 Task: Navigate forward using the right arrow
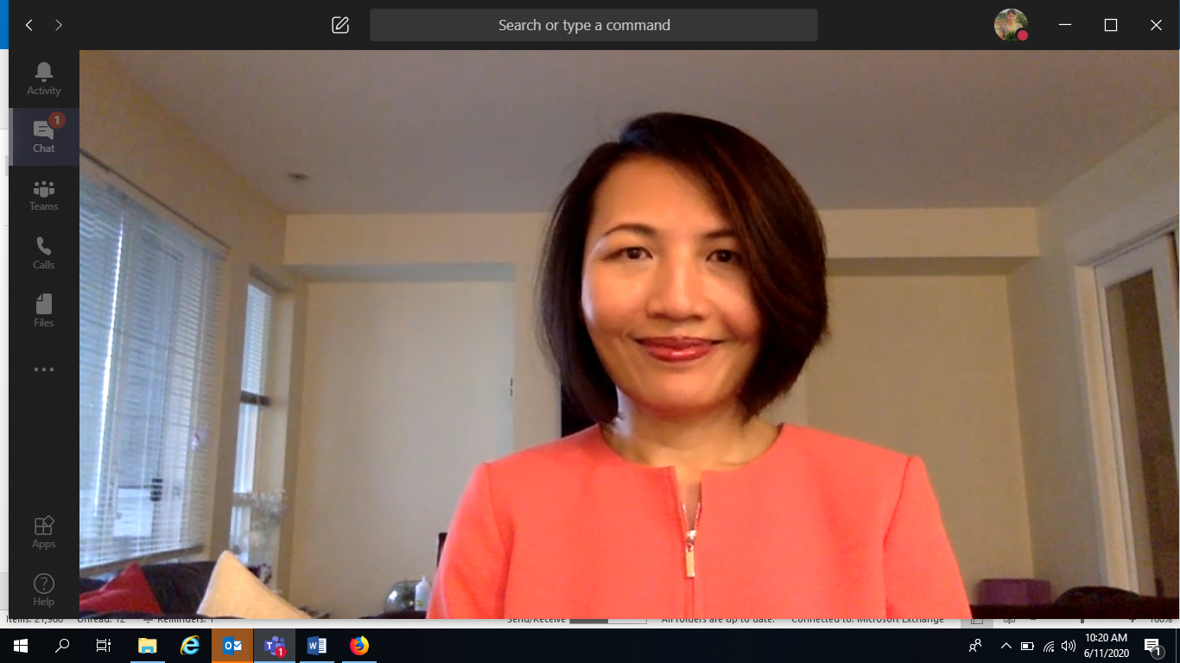pos(59,25)
